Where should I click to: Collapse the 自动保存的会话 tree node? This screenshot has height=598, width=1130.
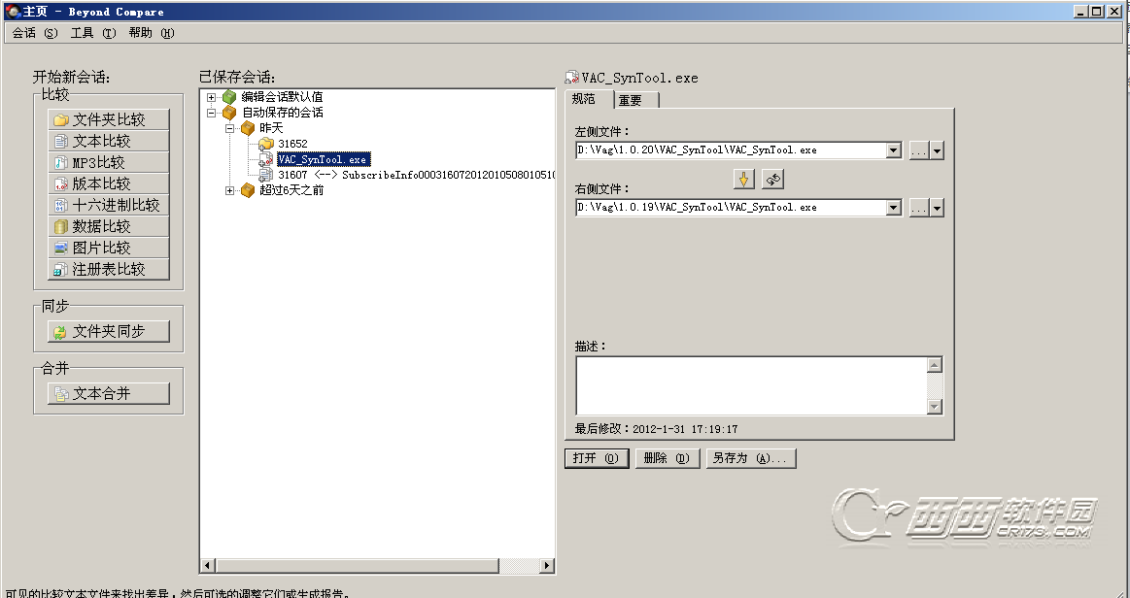[x=211, y=113]
